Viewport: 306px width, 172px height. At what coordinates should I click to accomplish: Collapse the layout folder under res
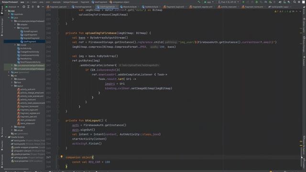coord(12,86)
